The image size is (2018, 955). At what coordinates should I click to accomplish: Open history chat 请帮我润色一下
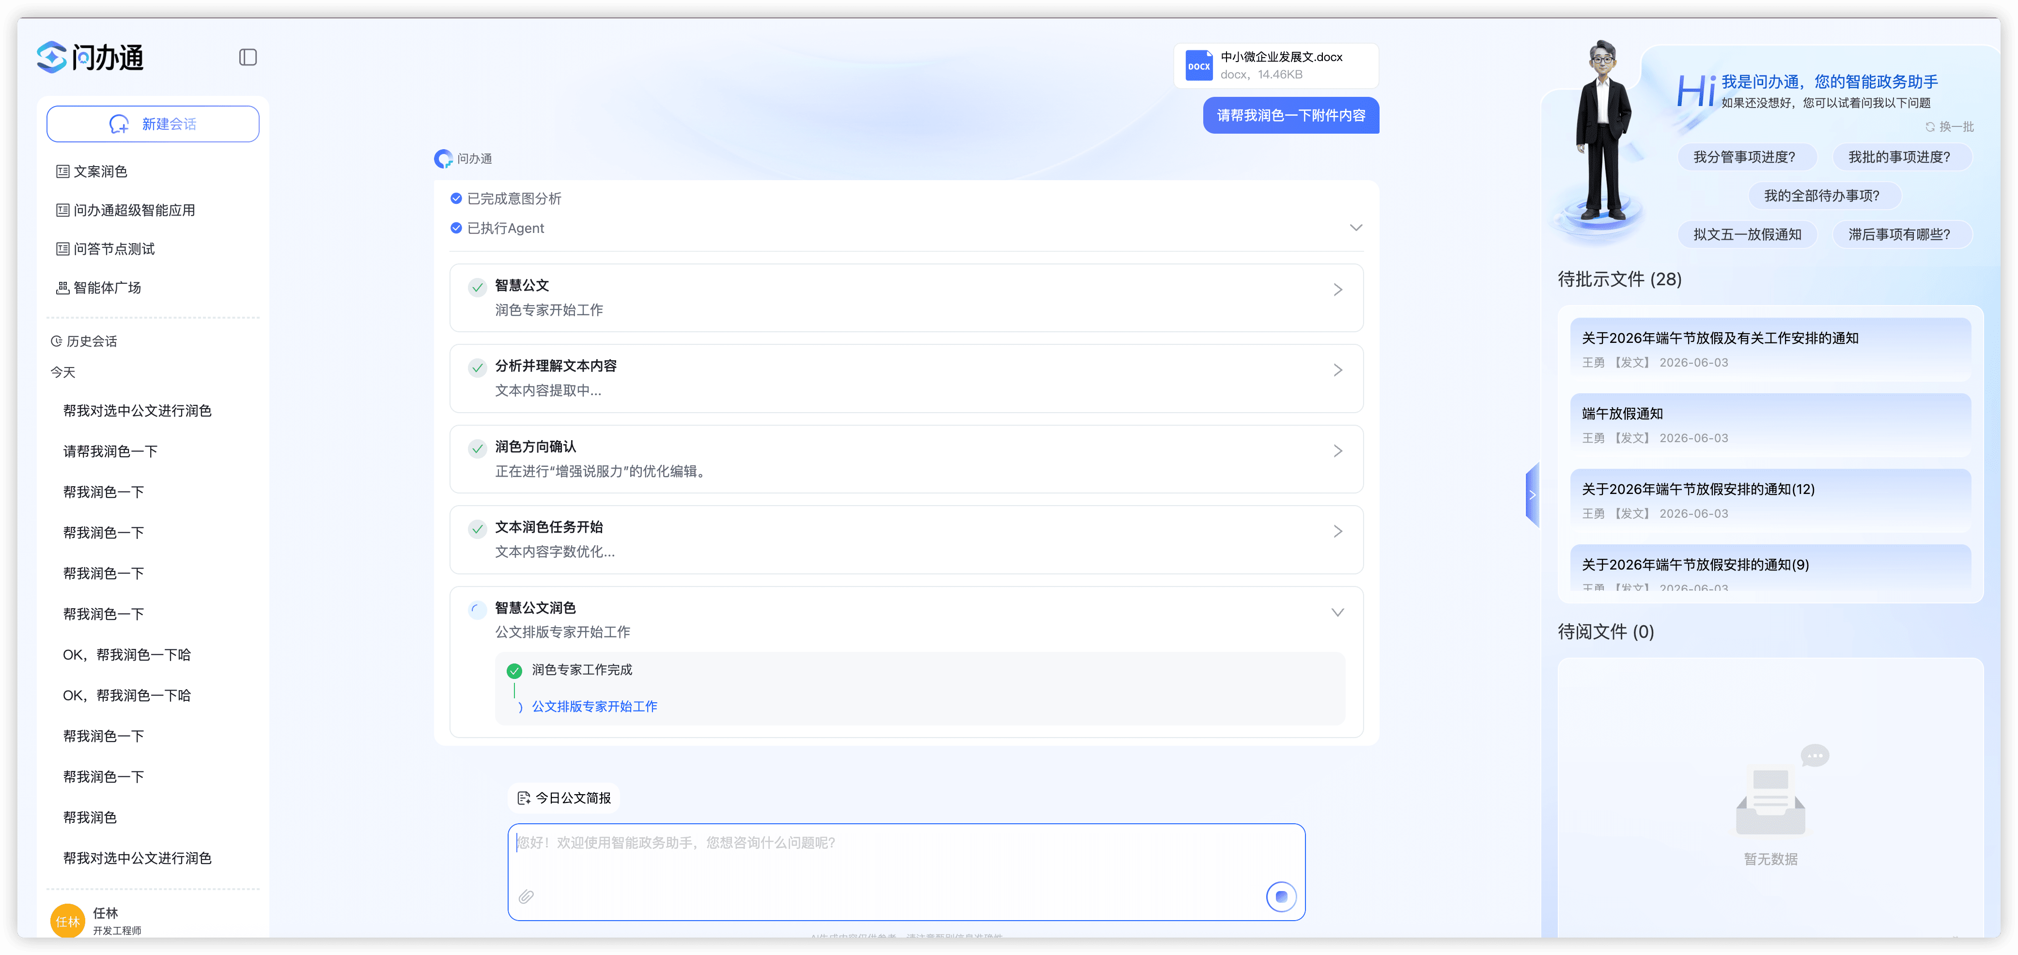tap(110, 452)
